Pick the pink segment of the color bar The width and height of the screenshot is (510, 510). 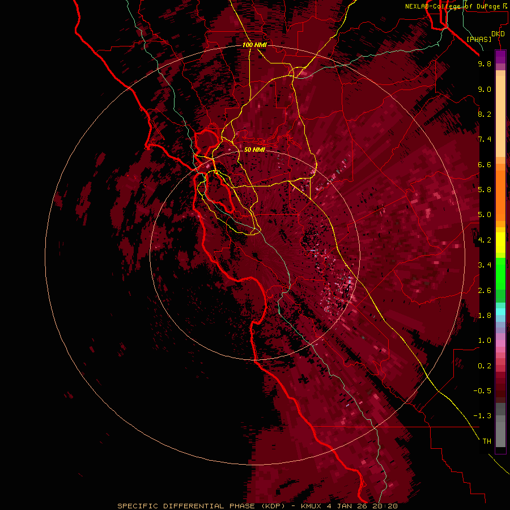click(500, 343)
